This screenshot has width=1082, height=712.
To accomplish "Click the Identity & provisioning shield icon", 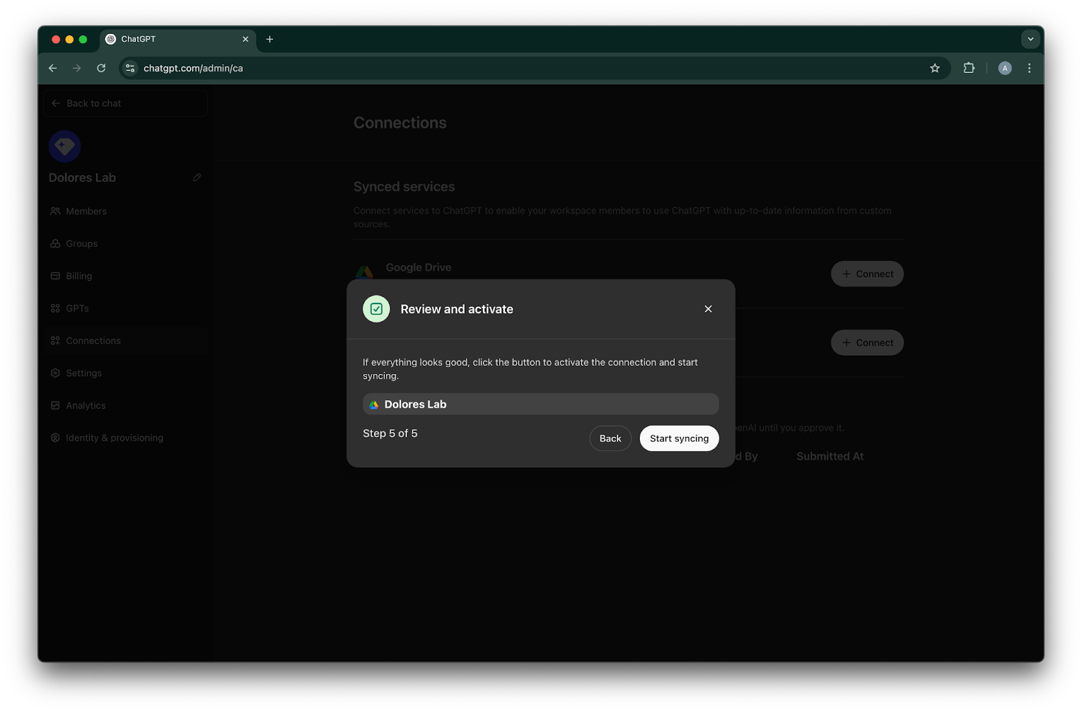I will (55, 438).
